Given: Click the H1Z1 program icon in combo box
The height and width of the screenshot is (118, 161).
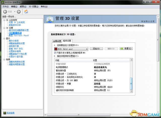Looking at the screenshot, I should 56,49.
